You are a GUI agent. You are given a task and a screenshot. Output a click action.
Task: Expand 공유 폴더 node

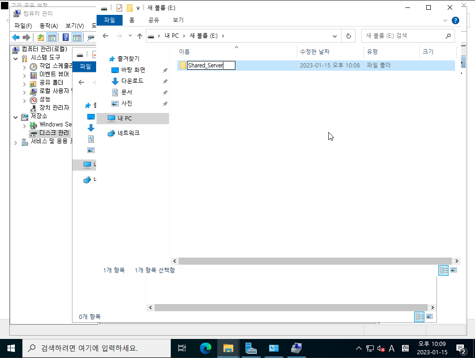coord(25,84)
